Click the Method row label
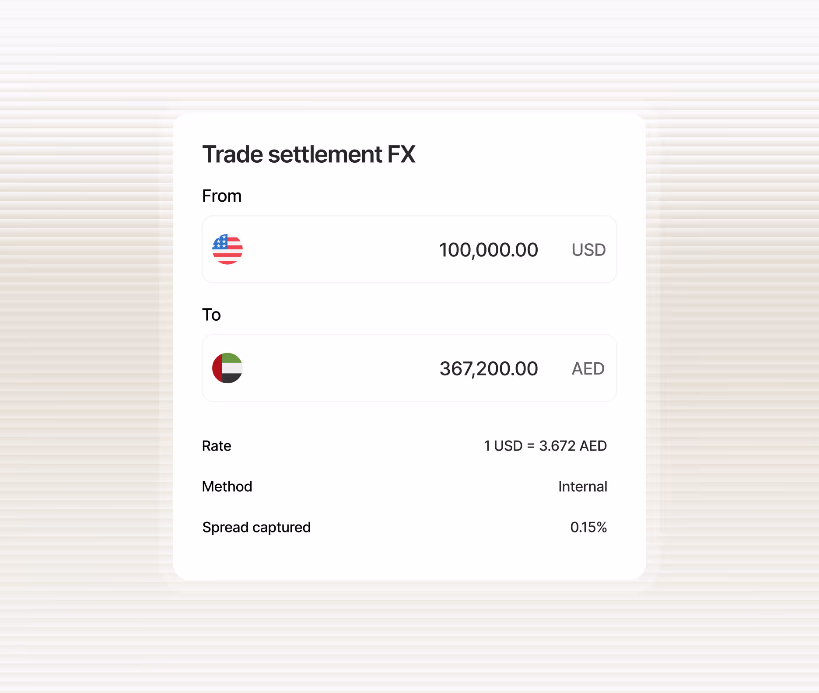 (227, 486)
